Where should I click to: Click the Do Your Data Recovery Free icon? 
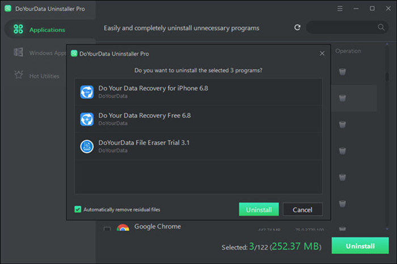click(87, 119)
